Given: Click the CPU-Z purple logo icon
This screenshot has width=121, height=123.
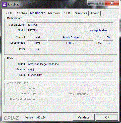Looking at the screenshot, I should pos(4,4).
